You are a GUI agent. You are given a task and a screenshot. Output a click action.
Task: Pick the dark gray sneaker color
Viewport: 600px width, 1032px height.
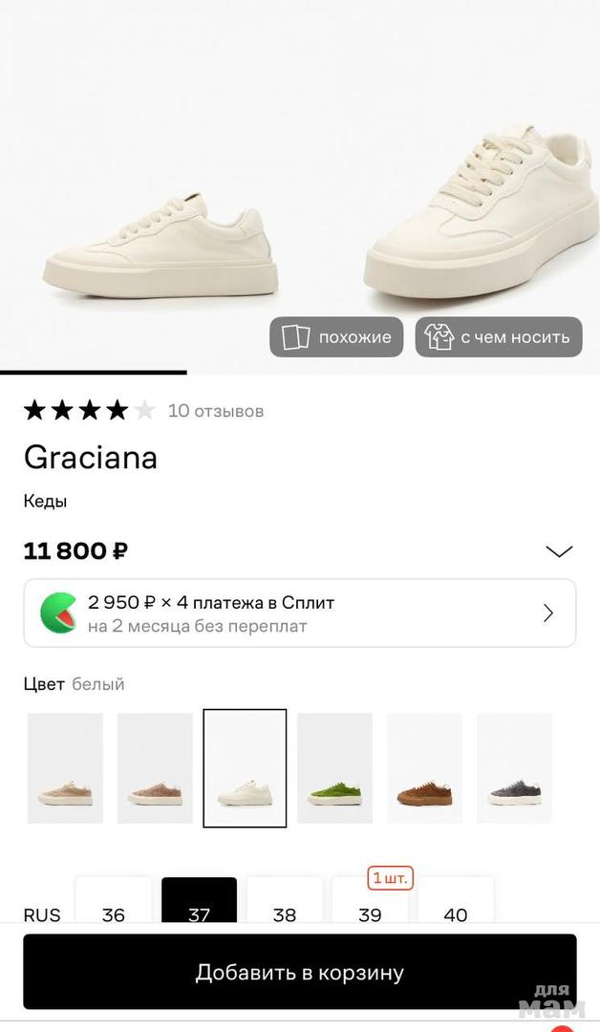pyautogui.click(x=514, y=768)
